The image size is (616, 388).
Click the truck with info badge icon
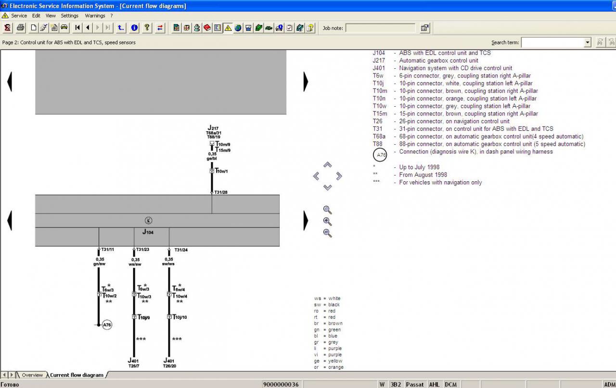point(279,28)
